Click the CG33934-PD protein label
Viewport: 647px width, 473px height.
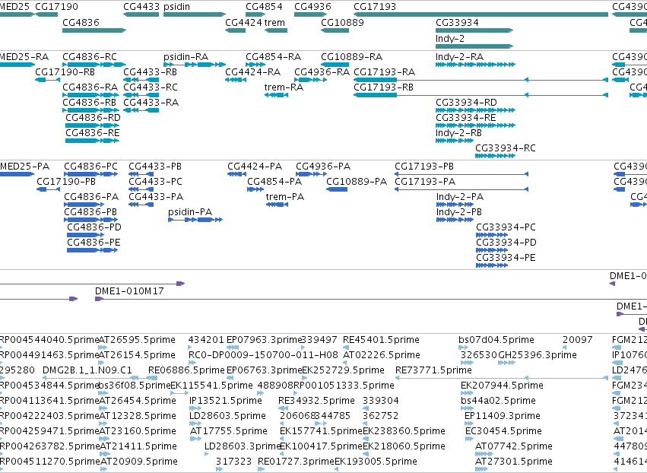pyautogui.click(x=506, y=243)
